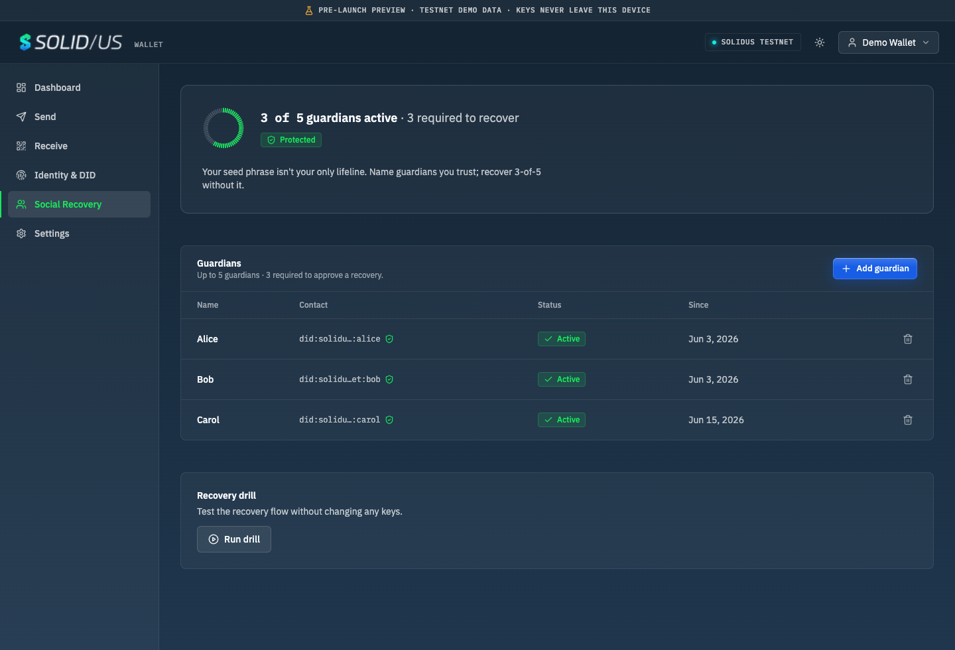Click Alice's Active status badge
The width and height of the screenshot is (955, 650).
point(562,339)
